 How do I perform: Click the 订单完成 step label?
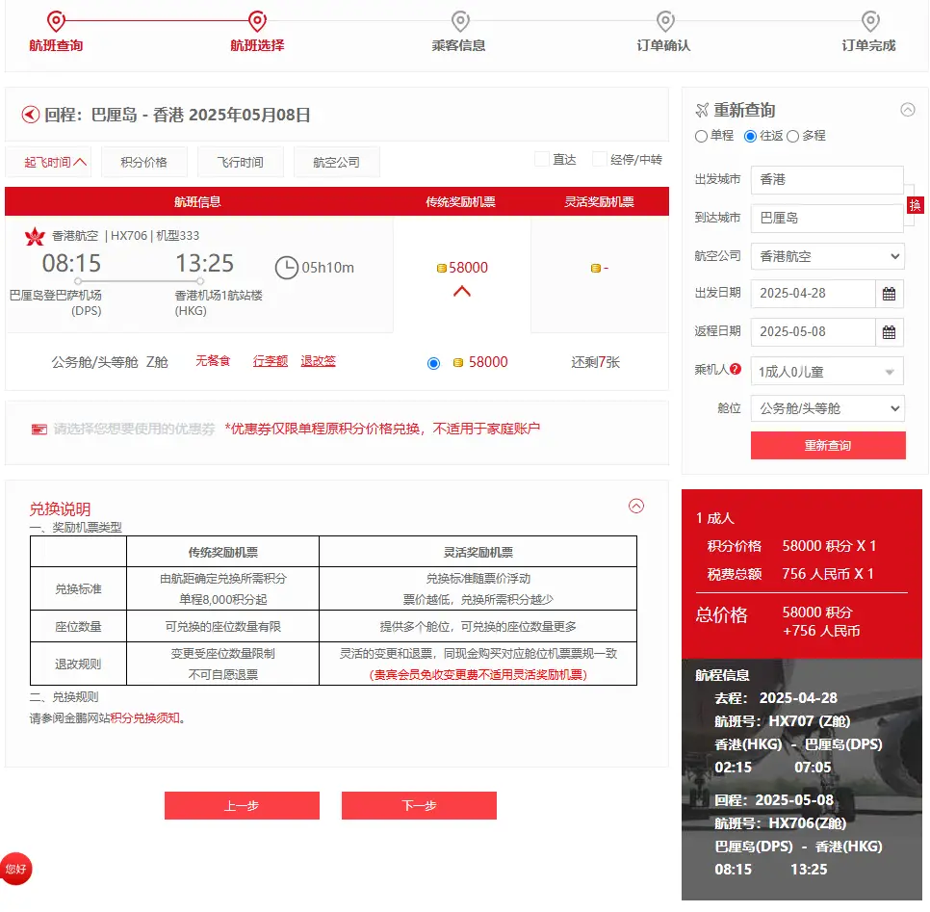coord(869,45)
